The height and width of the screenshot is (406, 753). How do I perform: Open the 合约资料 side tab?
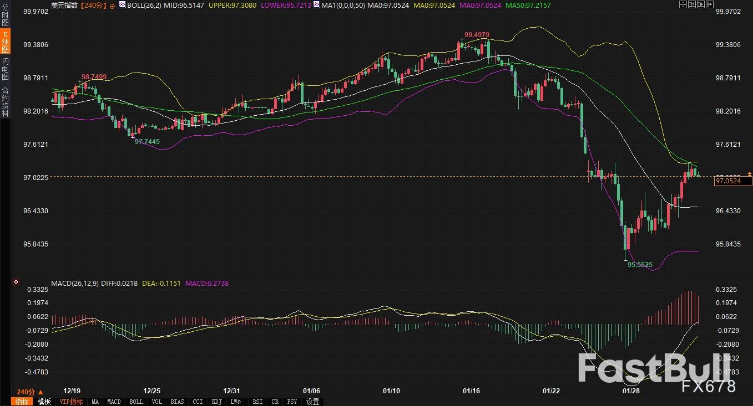coord(5,101)
